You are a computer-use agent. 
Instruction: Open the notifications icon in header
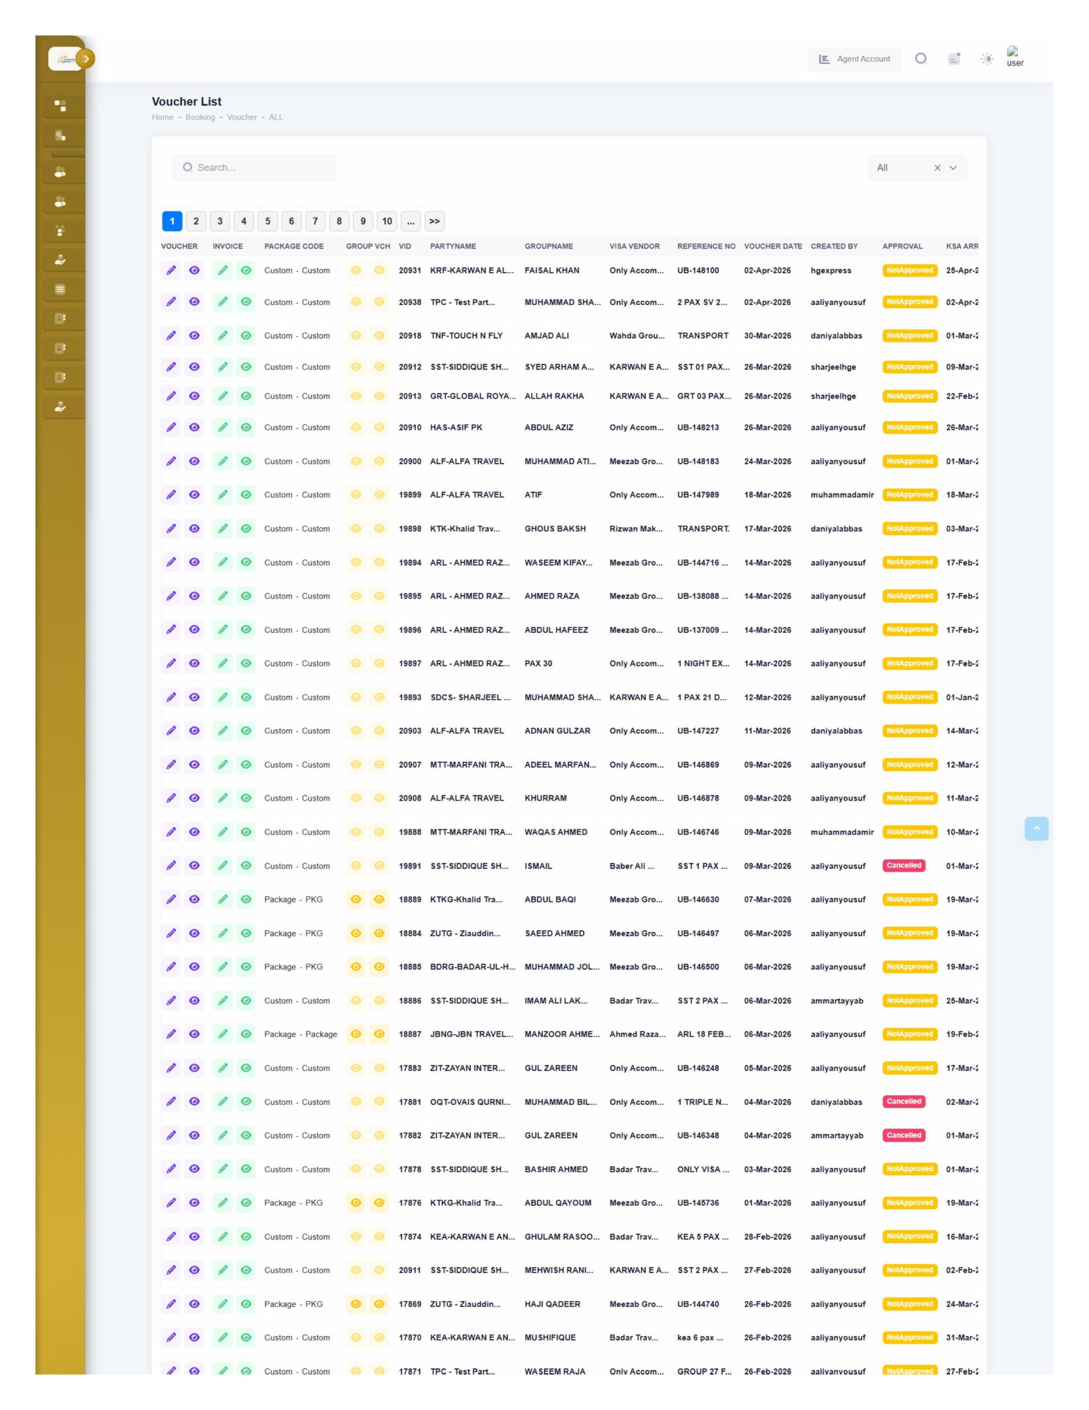(x=954, y=59)
